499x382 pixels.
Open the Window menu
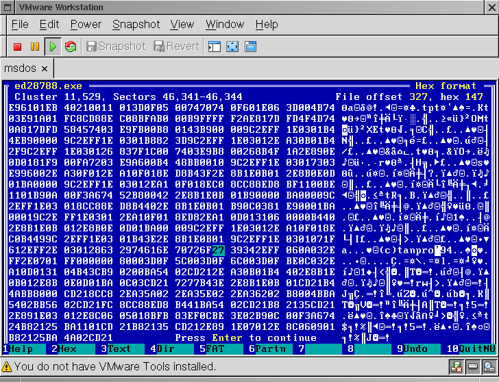225,25
